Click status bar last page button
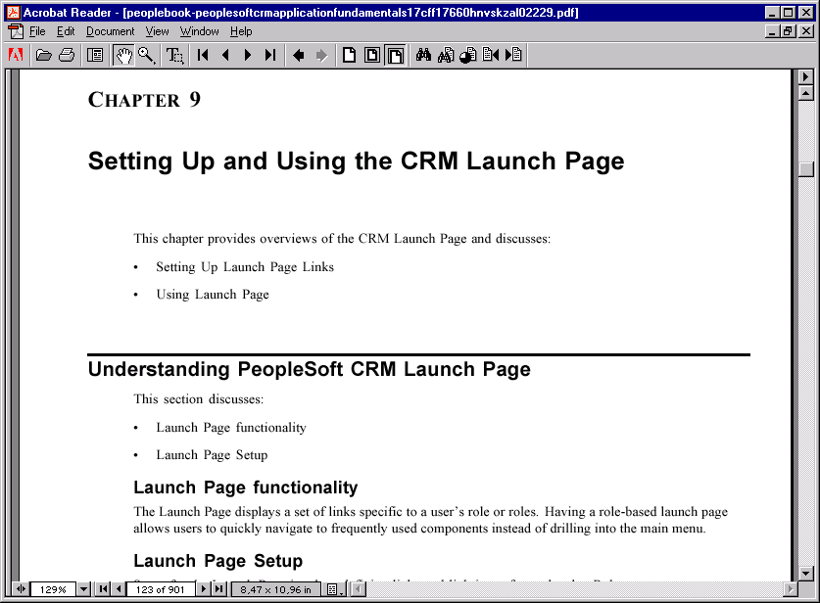 [x=219, y=589]
